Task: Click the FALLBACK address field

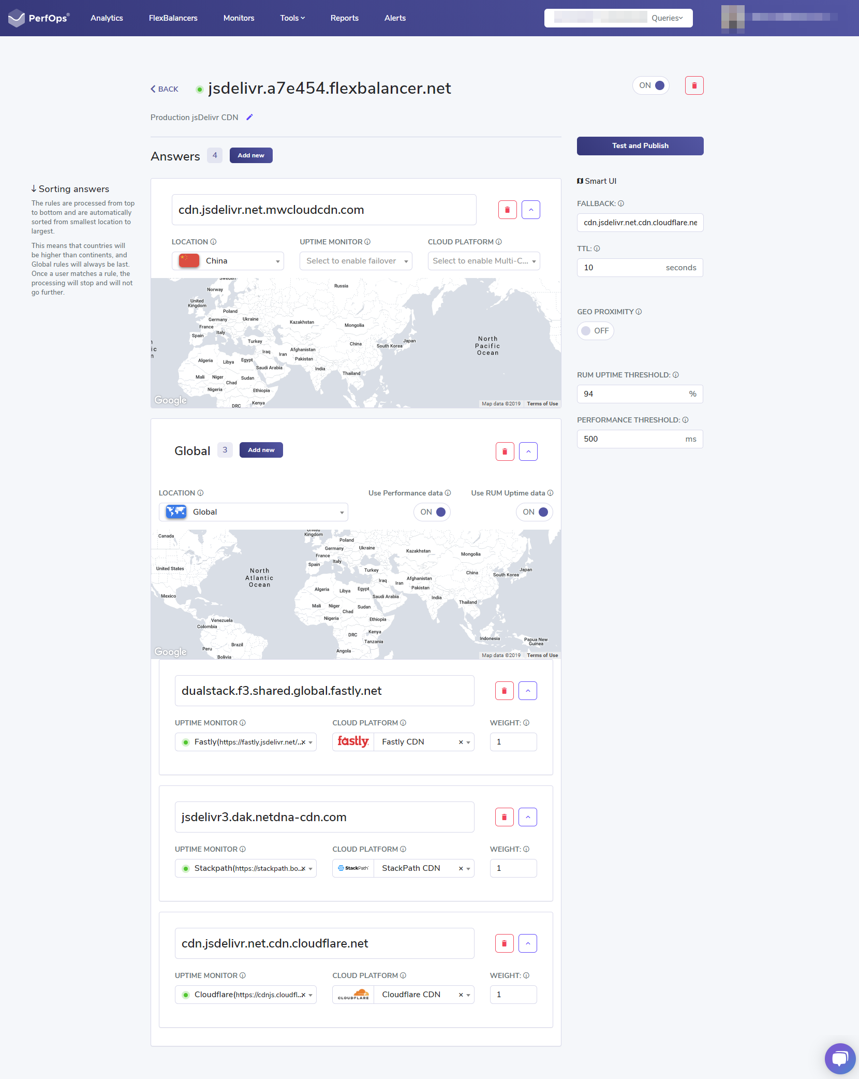Action: [640, 223]
